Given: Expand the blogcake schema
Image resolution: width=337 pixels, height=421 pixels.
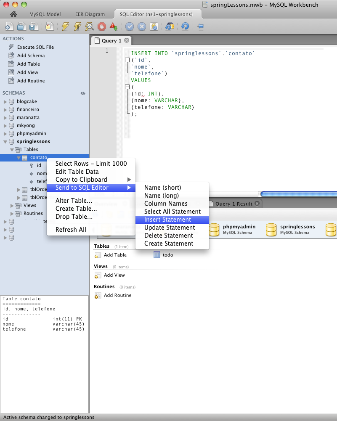Looking at the screenshot, I should (x=5, y=102).
